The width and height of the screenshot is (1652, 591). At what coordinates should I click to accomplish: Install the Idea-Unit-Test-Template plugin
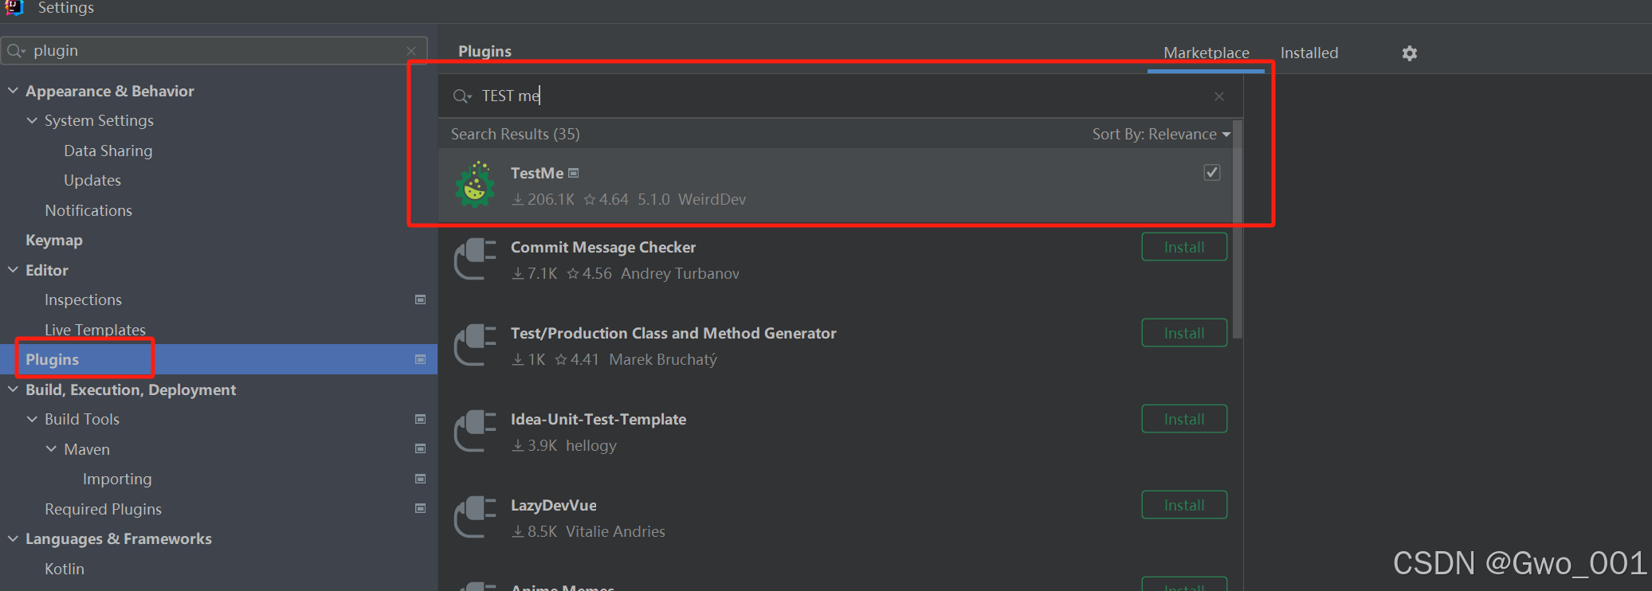pyautogui.click(x=1184, y=419)
